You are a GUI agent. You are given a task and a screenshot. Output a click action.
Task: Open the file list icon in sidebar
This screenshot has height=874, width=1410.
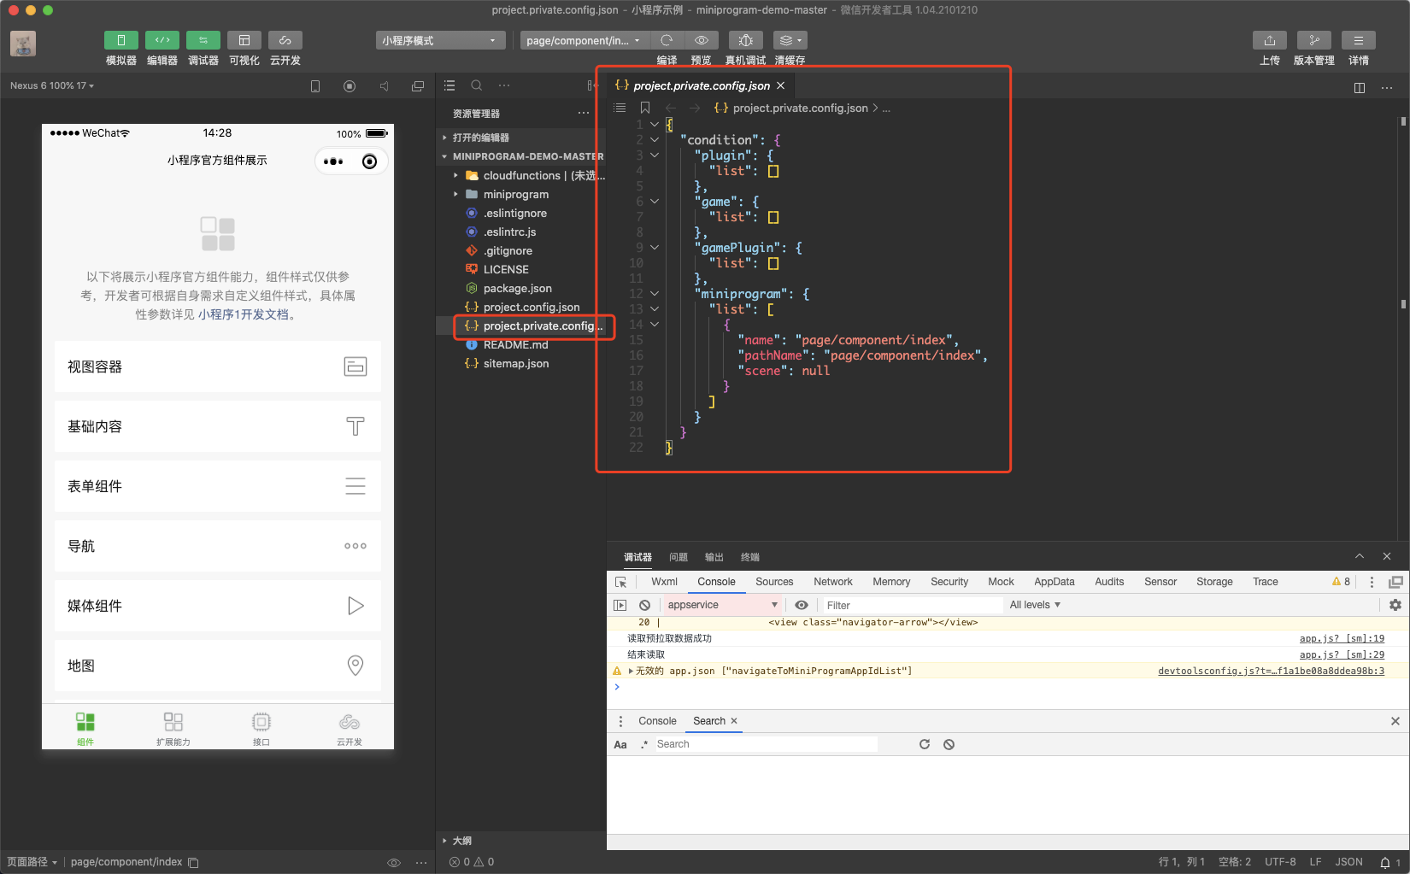(x=449, y=85)
